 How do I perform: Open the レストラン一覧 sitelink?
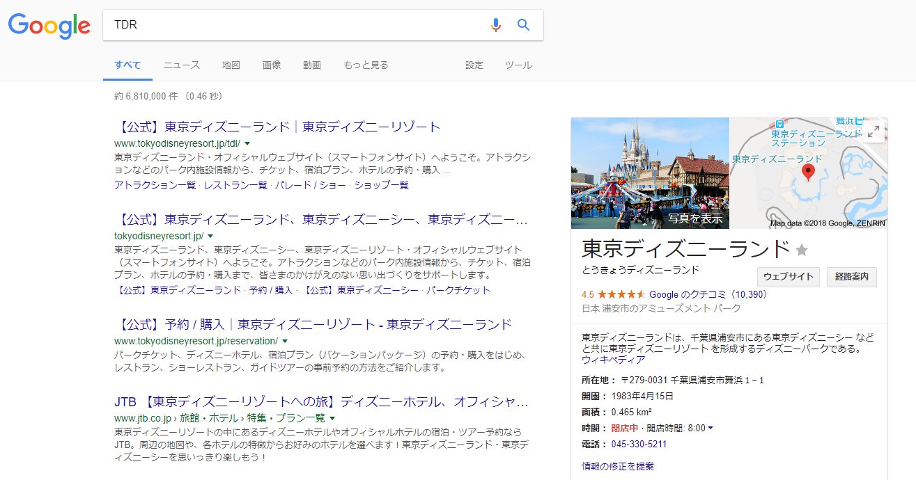click(x=235, y=185)
